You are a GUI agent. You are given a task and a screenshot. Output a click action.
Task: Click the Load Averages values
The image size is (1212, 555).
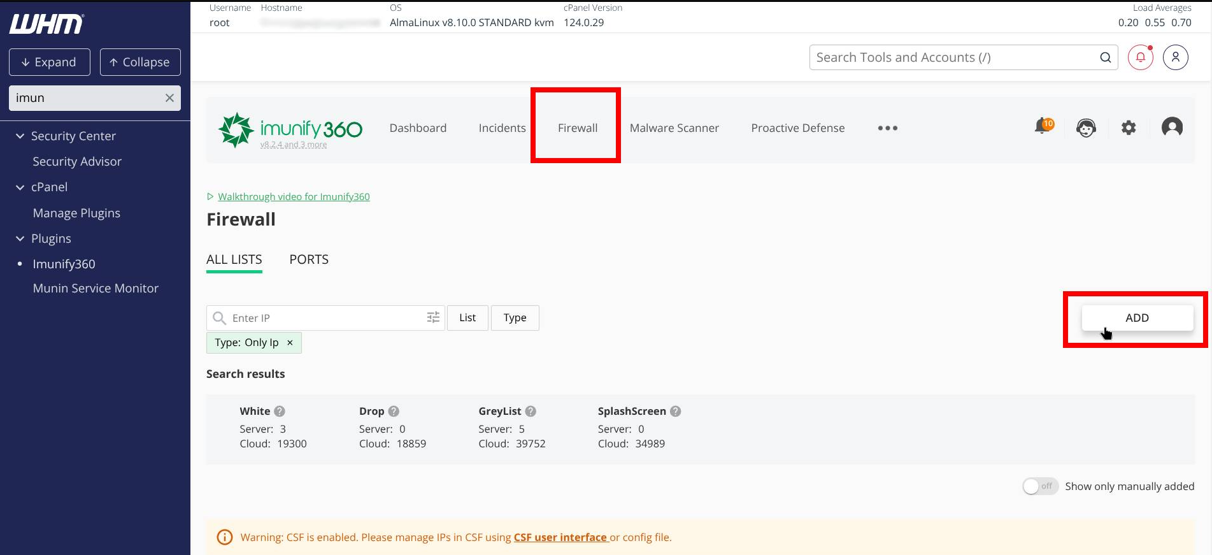click(x=1155, y=22)
